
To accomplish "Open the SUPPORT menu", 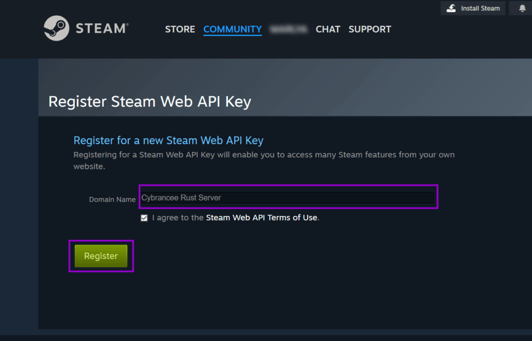I will pyautogui.click(x=370, y=29).
